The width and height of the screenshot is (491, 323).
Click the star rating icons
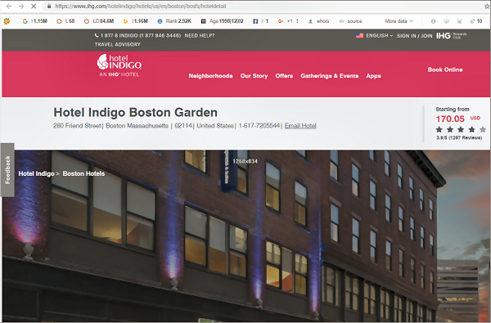[461, 129]
